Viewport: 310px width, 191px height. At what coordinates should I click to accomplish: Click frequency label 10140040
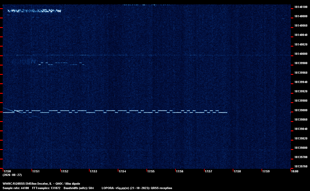click(301, 35)
